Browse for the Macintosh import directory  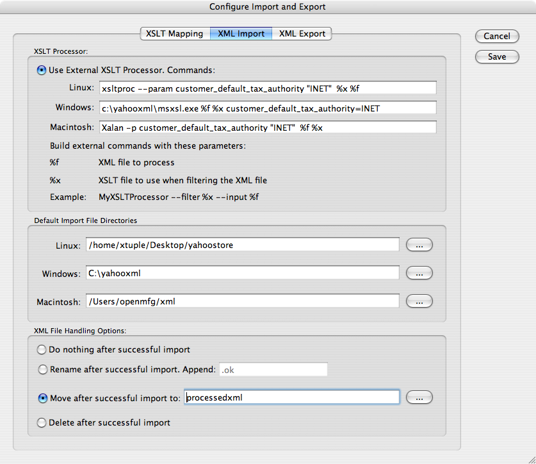coord(419,301)
